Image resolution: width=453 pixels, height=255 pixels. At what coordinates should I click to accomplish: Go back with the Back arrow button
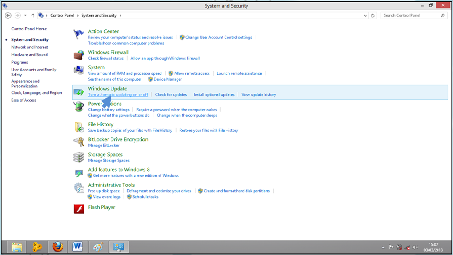[8, 16]
